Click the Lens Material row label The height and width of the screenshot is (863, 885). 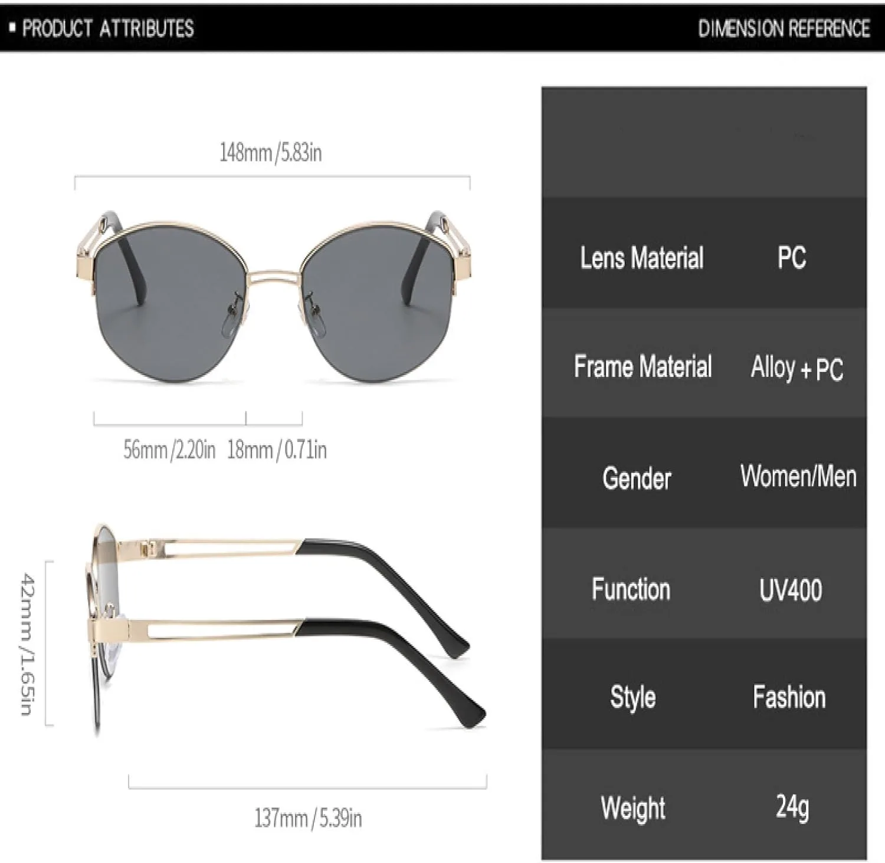tap(642, 258)
